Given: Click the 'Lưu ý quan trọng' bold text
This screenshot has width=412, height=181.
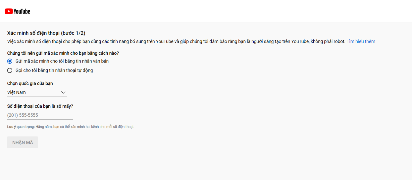Looking at the screenshot, I should pyautogui.click(x=21, y=127).
